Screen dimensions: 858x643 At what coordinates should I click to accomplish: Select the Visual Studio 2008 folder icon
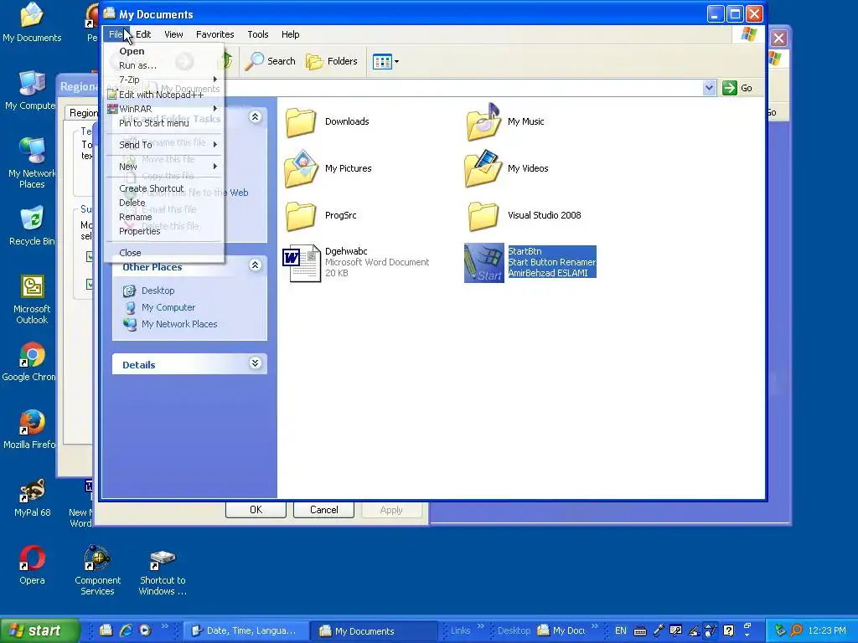[483, 216]
